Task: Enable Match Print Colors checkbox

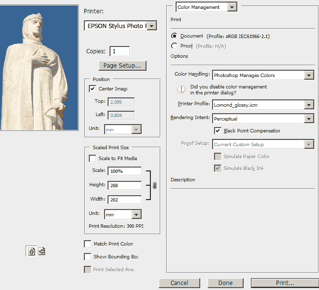Action: pos(88,244)
